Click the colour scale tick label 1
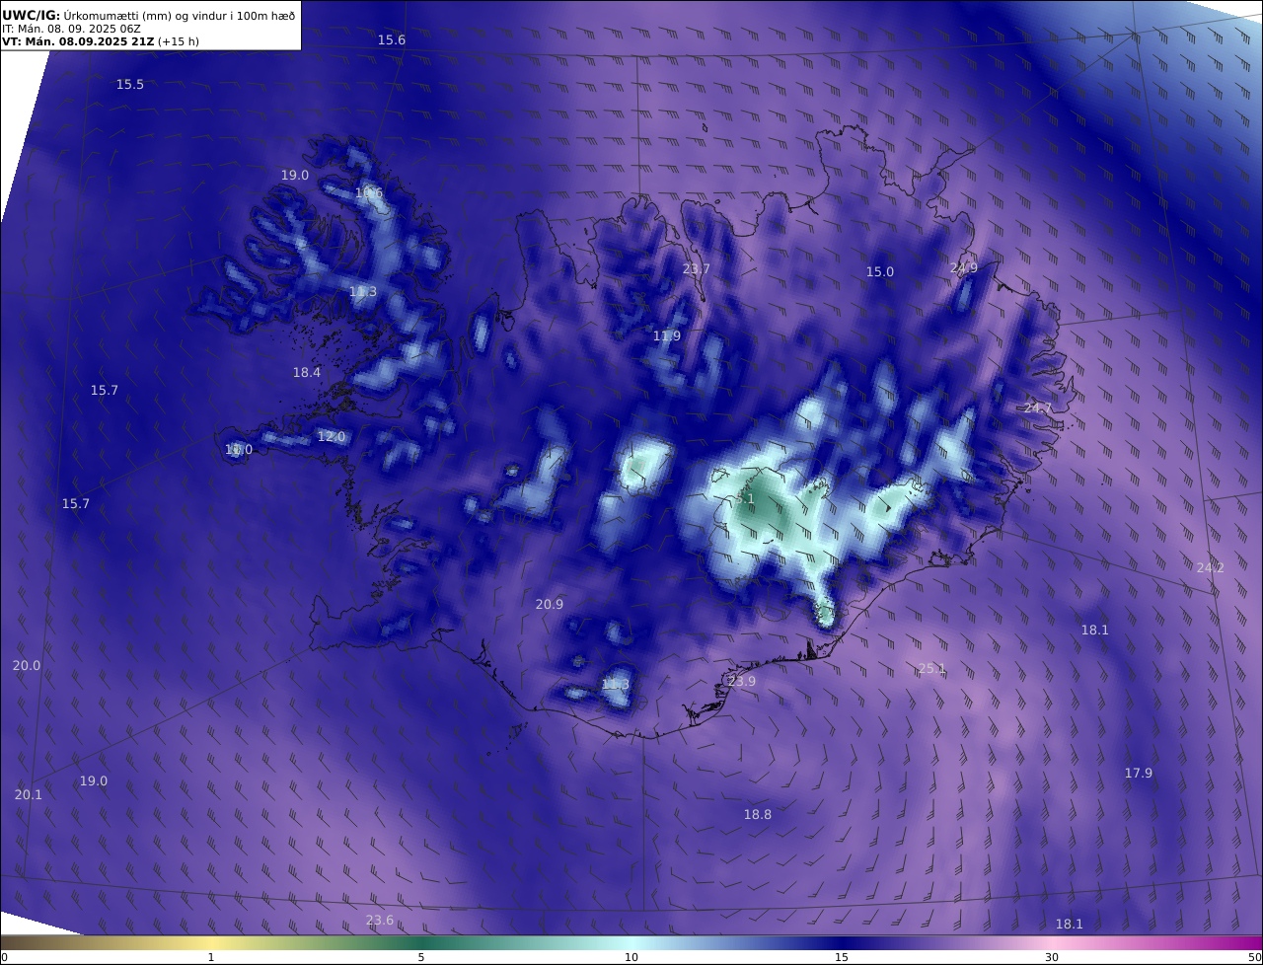 click(211, 957)
